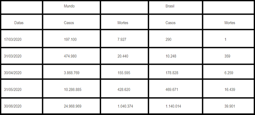The width and height of the screenshot is (255, 115).
Task: Click the cell showing 1.140.014
Action: pyautogui.click(x=175, y=106)
